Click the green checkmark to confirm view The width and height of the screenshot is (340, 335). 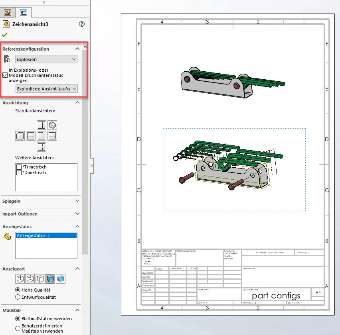tap(5, 35)
